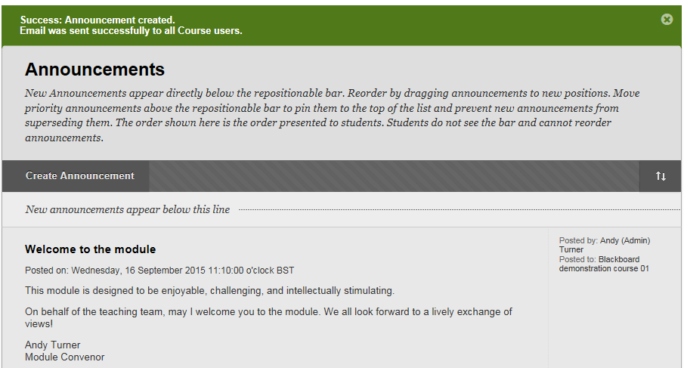Click the 'Email was sent successfully' notification line
Screen dimensions: 684x368
(131, 30)
